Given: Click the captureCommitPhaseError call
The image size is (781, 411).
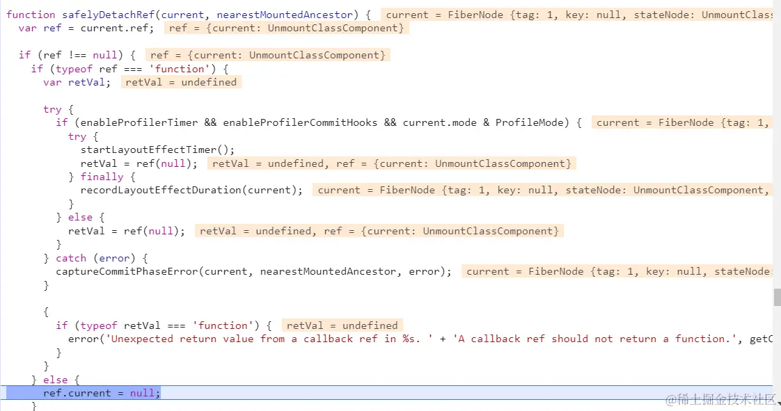Looking at the screenshot, I should 253,272.
